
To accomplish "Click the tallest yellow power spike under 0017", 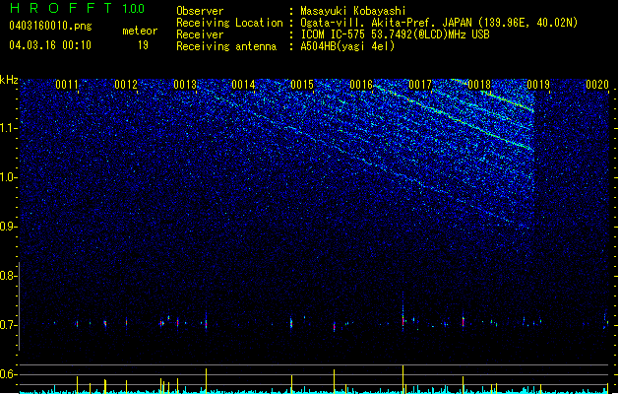I will tap(403, 379).
